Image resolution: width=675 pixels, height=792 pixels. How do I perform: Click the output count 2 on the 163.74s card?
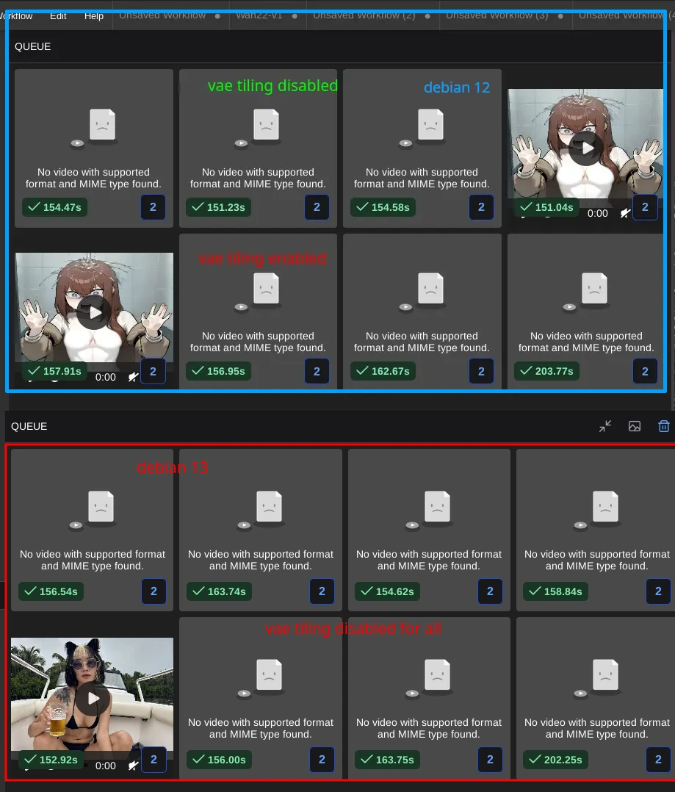(x=322, y=591)
